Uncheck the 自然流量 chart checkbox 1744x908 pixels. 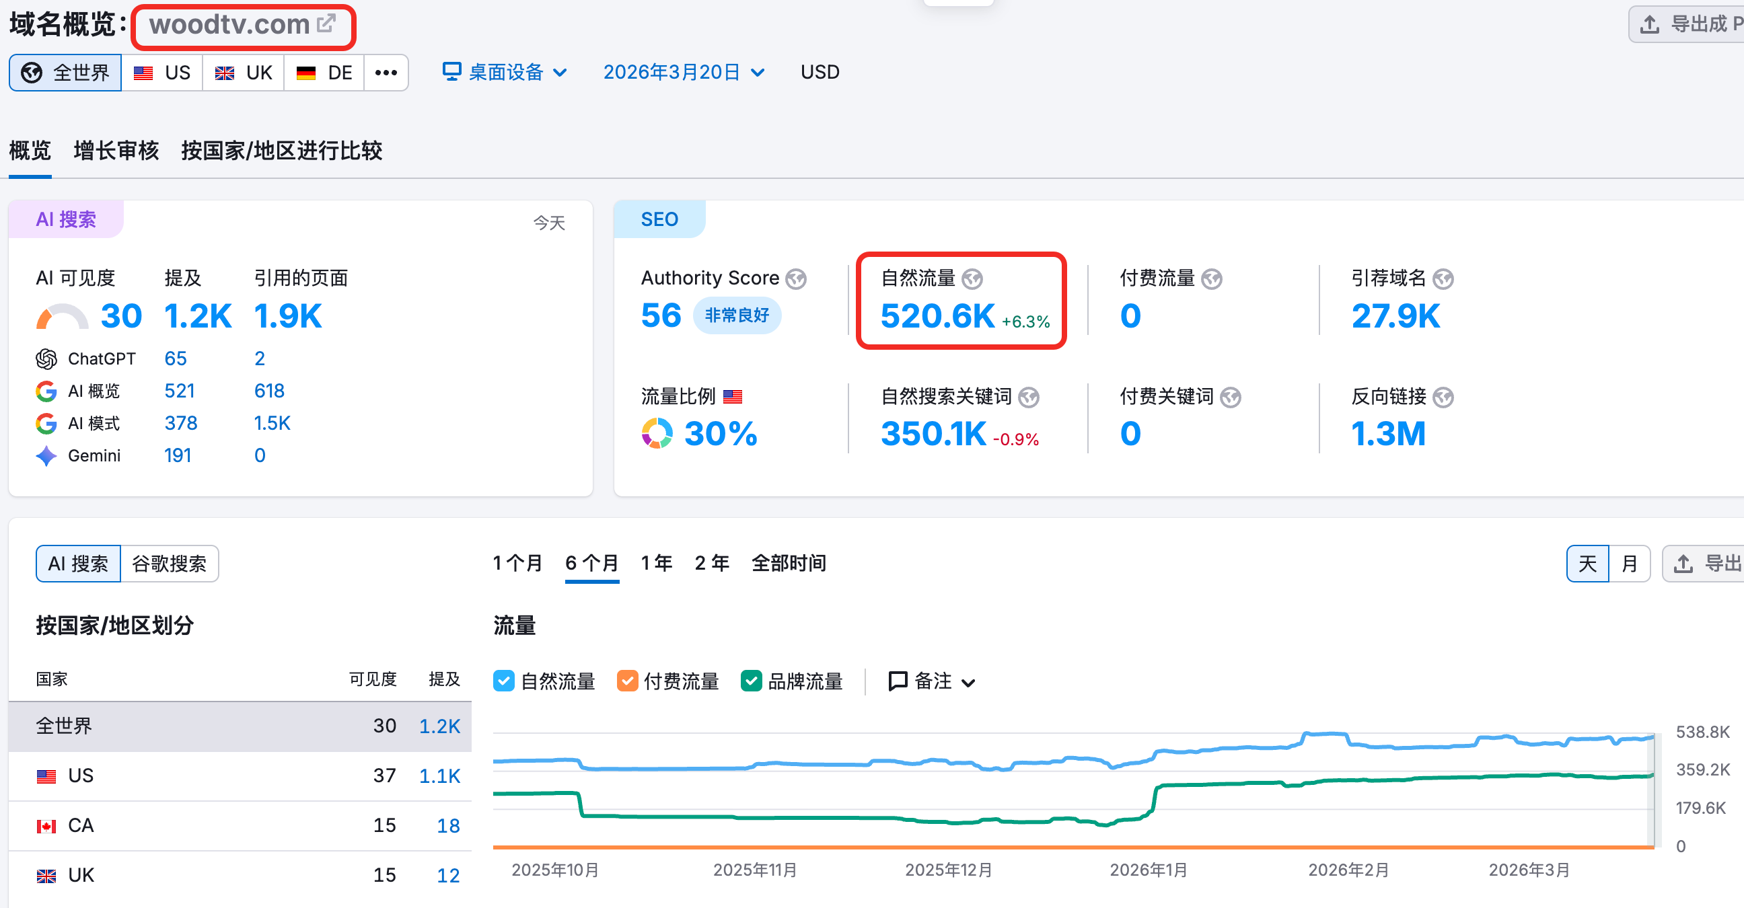(504, 681)
